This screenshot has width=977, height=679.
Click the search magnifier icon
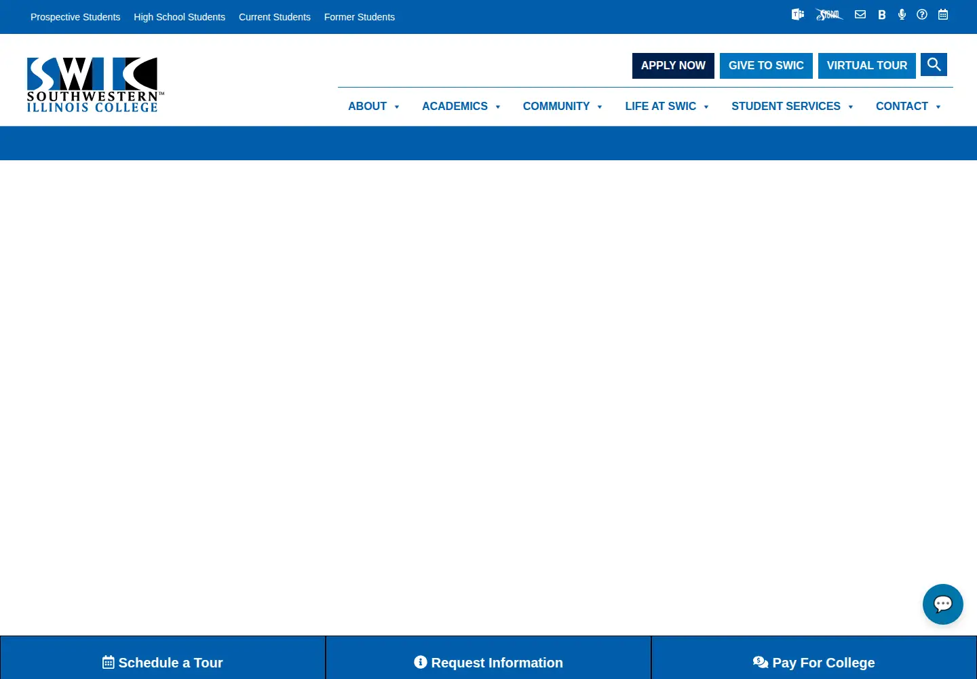(934, 65)
